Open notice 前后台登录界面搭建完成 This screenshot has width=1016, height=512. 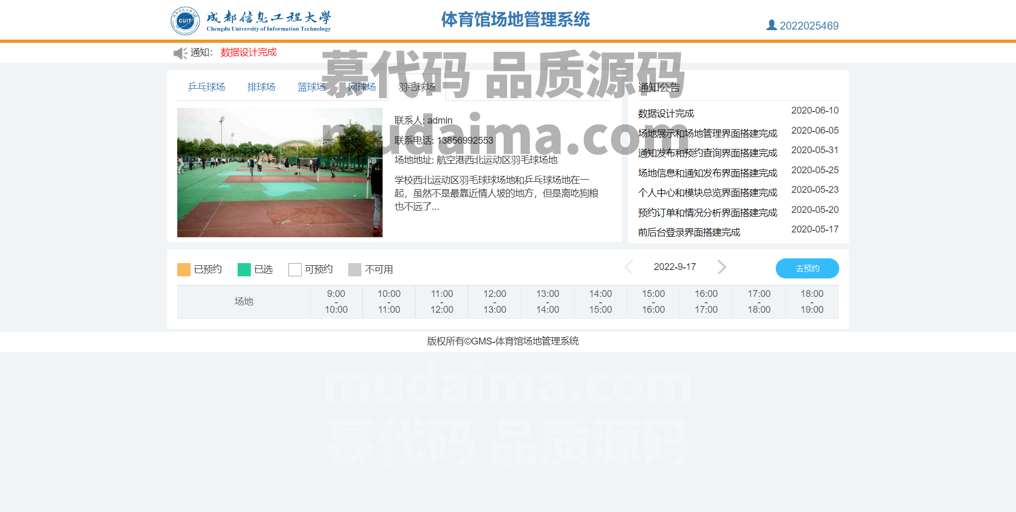689,232
